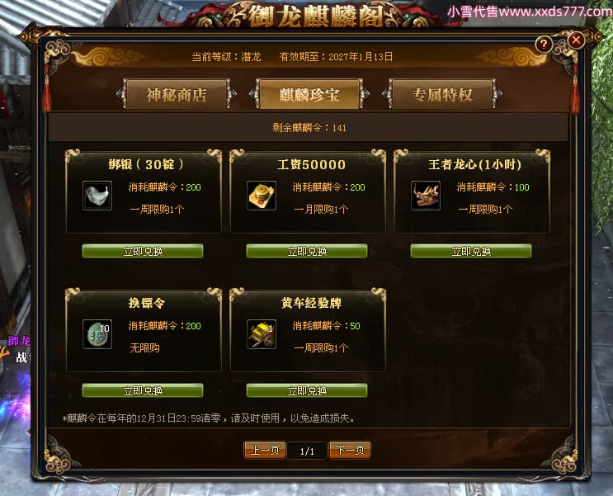Click the 换镖令 green token icon
Image resolution: width=613 pixels, height=496 pixels.
point(97,334)
